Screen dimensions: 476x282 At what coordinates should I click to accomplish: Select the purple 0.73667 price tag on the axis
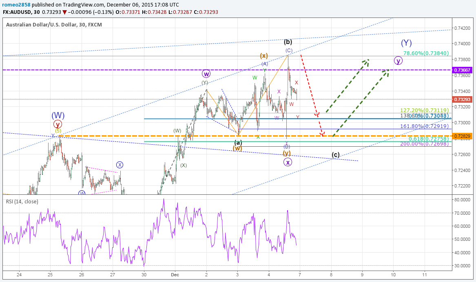463,70
